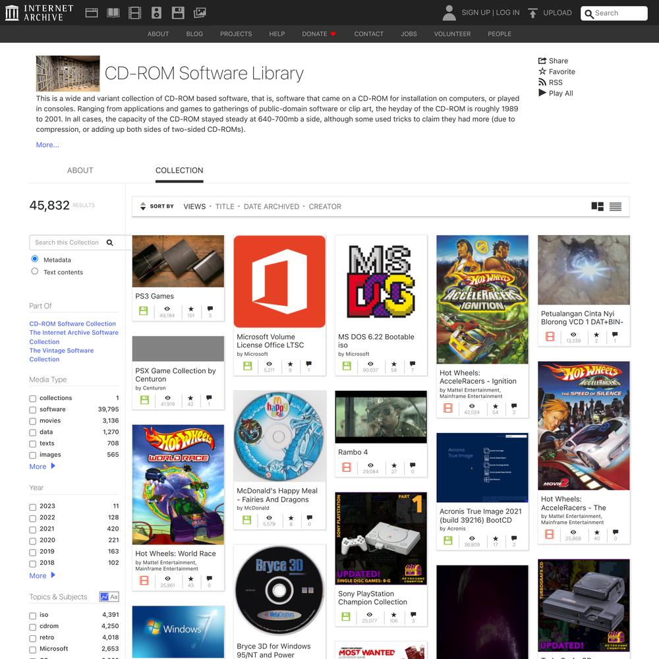Viewport: 659px width, 659px height.
Task: Open the BLOG menu item
Action: [194, 34]
